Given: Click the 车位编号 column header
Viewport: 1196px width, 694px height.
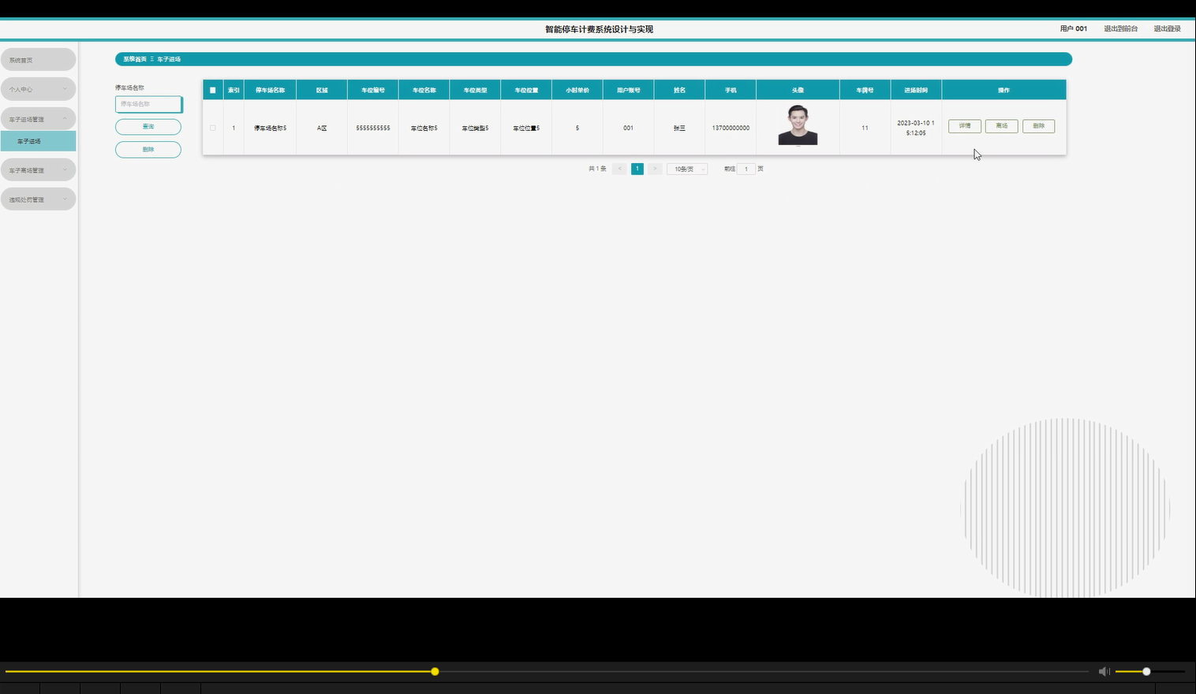Looking at the screenshot, I should pyautogui.click(x=373, y=90).
